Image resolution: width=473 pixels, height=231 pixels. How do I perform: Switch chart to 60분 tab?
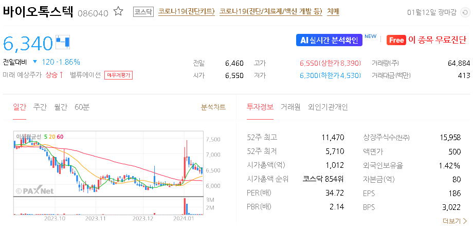(82, 107)
